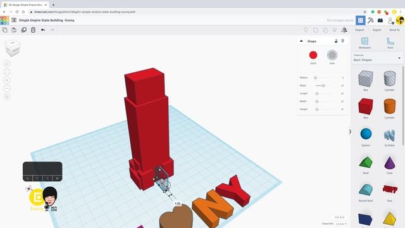Set shape to Solid
405x228 pixels.
(x=313, y=55)
